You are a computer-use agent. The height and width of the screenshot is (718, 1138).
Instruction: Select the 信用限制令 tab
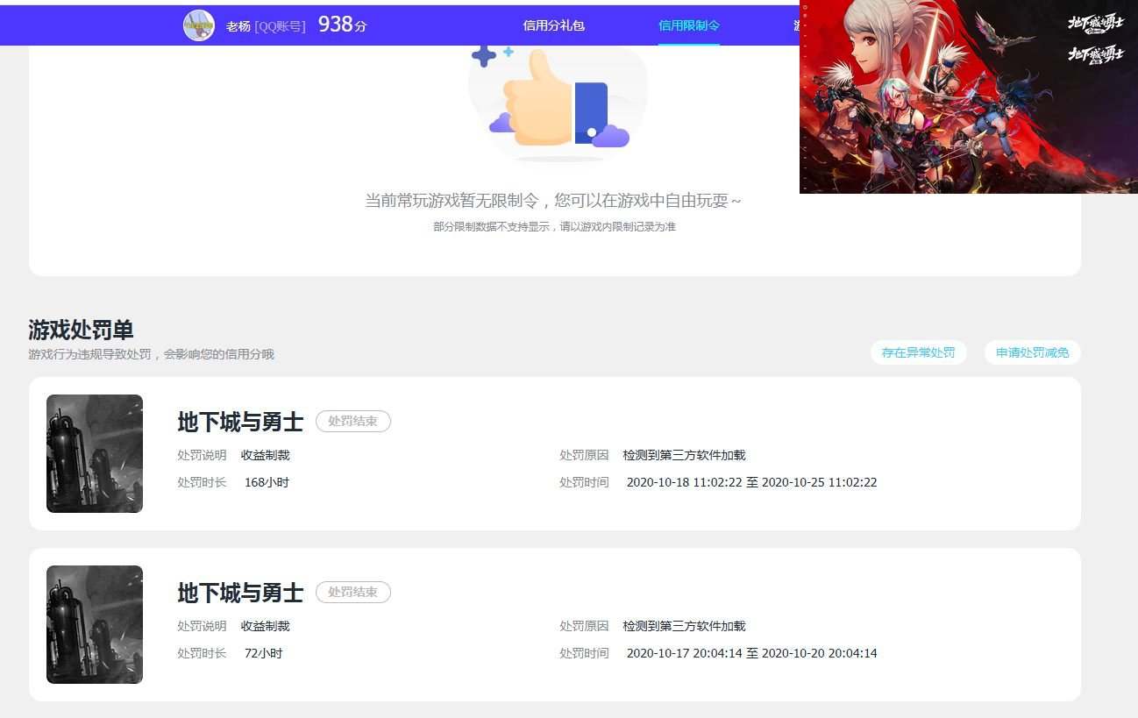click(x=689, y=25)
